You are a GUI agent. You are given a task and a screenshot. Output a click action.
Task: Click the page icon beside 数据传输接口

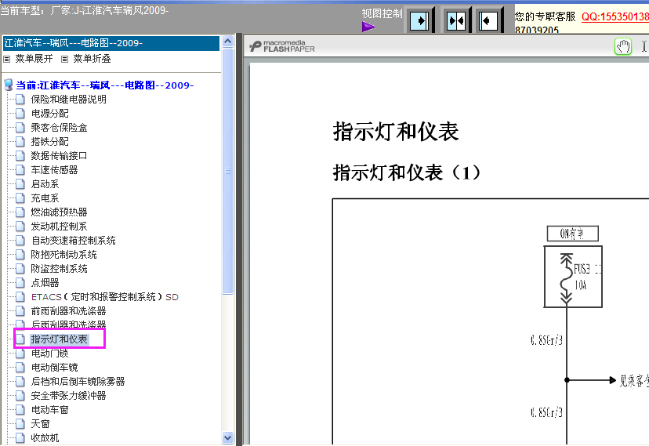point(20,155)
